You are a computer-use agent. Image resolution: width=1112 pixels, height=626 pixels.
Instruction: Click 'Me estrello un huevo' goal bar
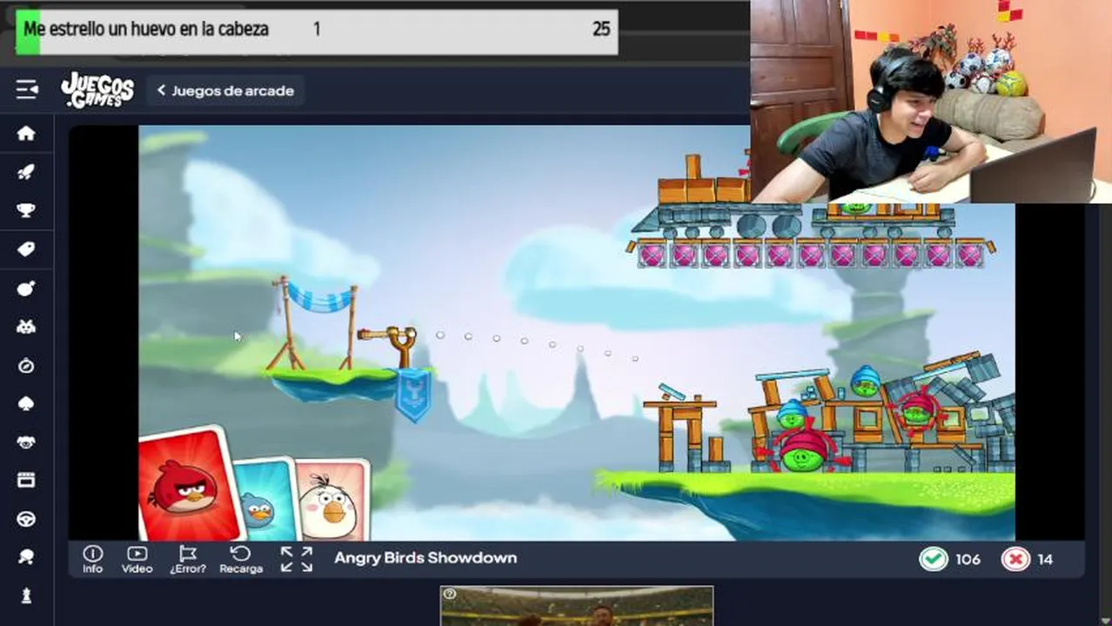[317, 32]
